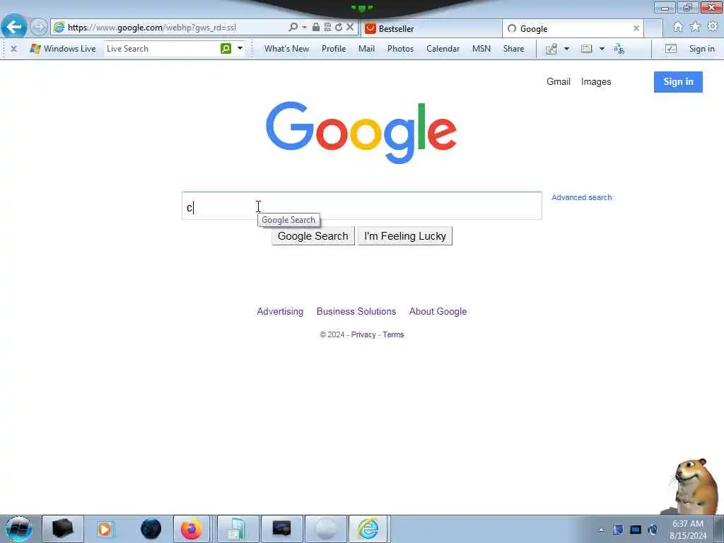724x543 pixels.
Task: Open Calendar on Windows Live toolbar
Action: (x=443, y=49)
